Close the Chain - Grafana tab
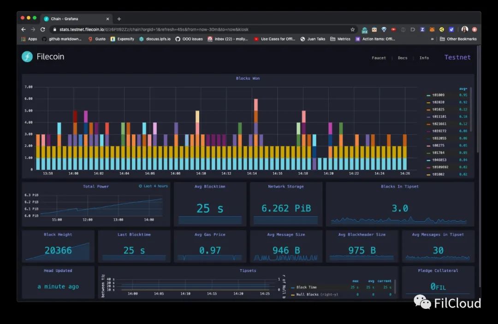The height and width of the screenshot is (324, 498). click(107, 19)
